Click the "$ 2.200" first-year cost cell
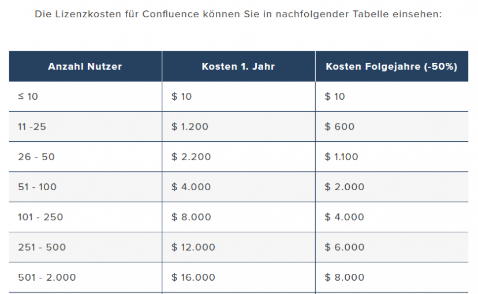 [x=191, y=157]
